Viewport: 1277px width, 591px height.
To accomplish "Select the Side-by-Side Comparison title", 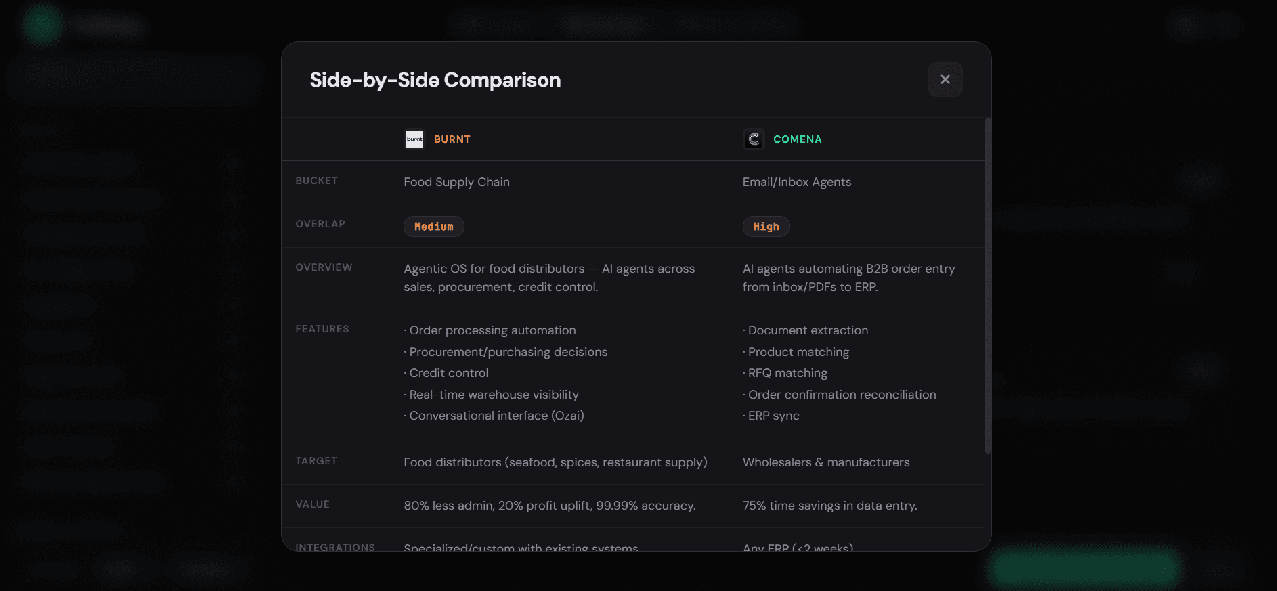I will pos(435,80).
